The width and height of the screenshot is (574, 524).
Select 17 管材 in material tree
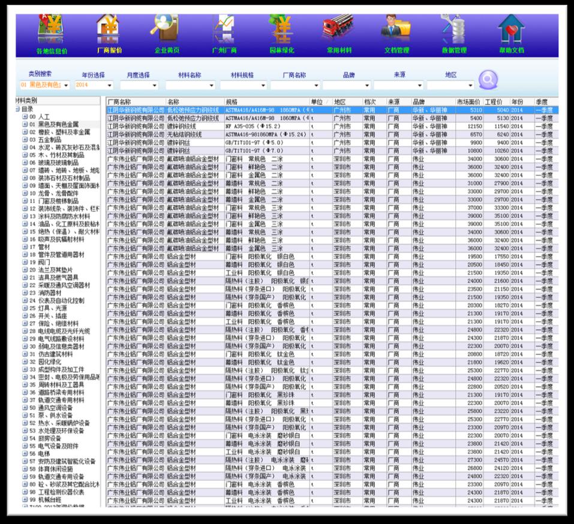point(44,246)
